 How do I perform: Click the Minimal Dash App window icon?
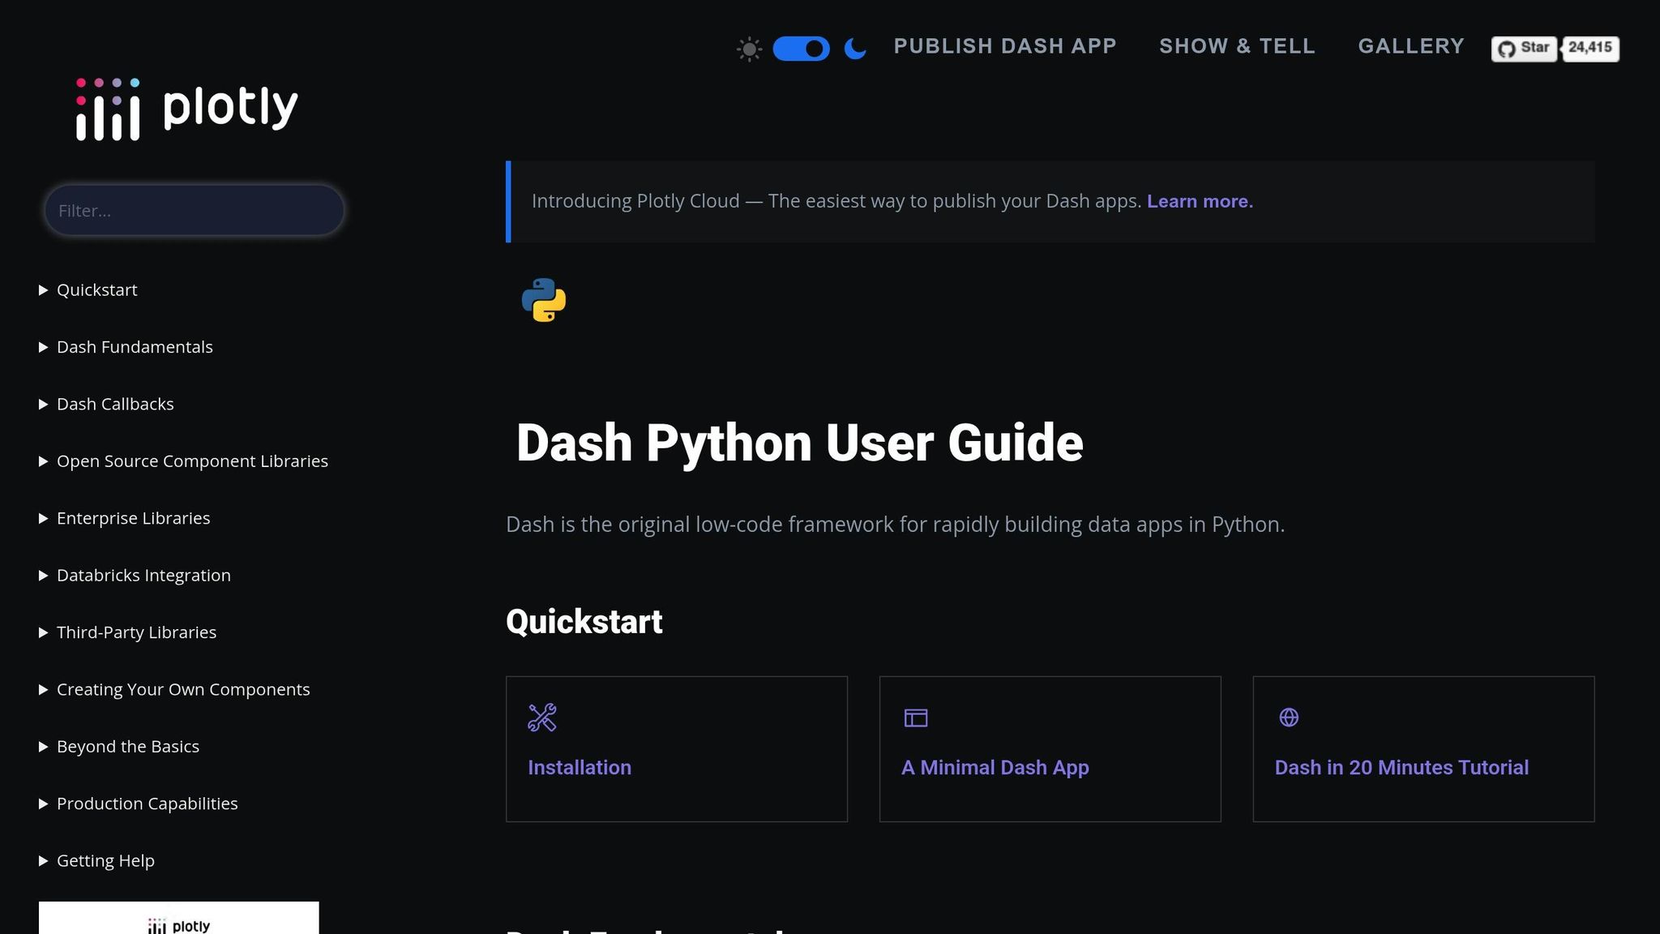(916, 718)
